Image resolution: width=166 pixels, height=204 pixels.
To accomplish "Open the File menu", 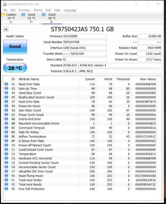I will click(x=5, y=10).
